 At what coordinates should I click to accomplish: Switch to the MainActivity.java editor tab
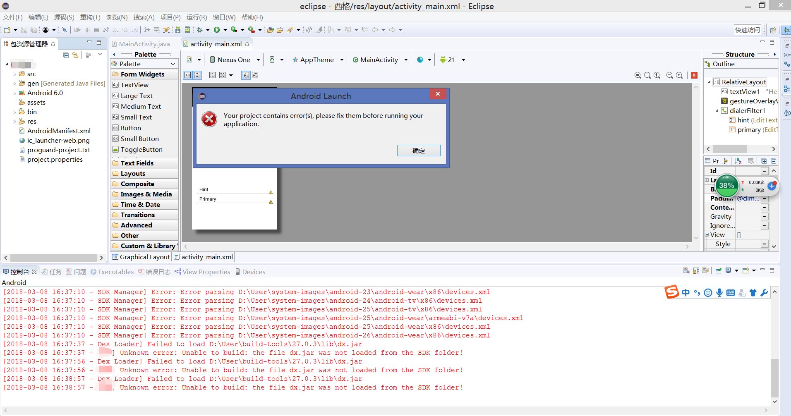pyautogui.click(x=141, y=44)
